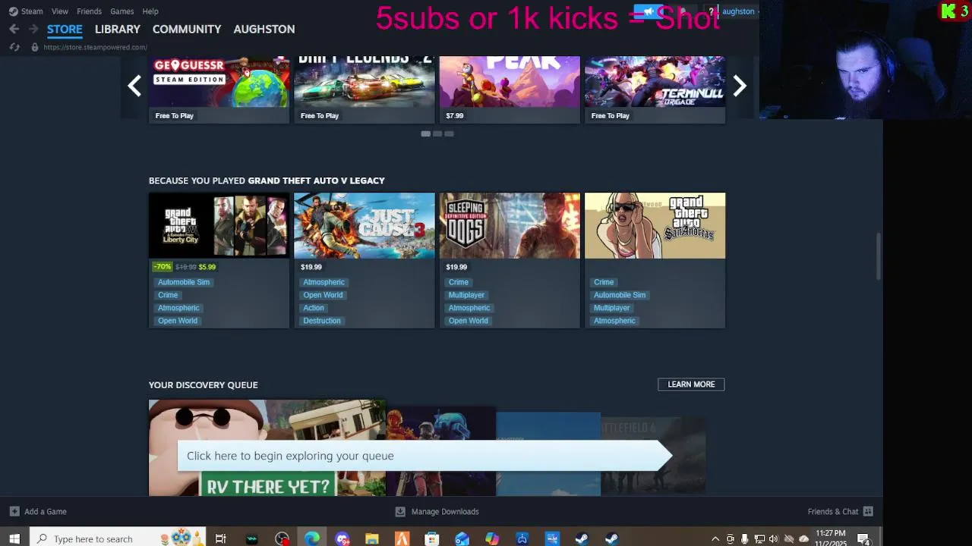Click the Steam forward navigation arrow

(33, 29)
